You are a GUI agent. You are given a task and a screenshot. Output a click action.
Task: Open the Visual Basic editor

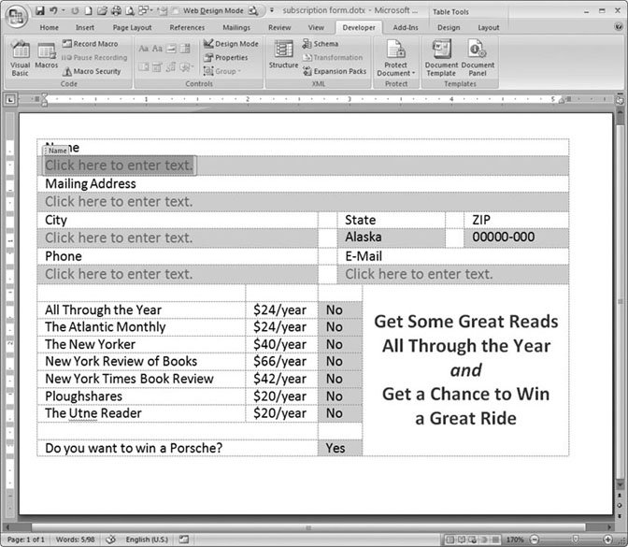click(x=20, y=59)
